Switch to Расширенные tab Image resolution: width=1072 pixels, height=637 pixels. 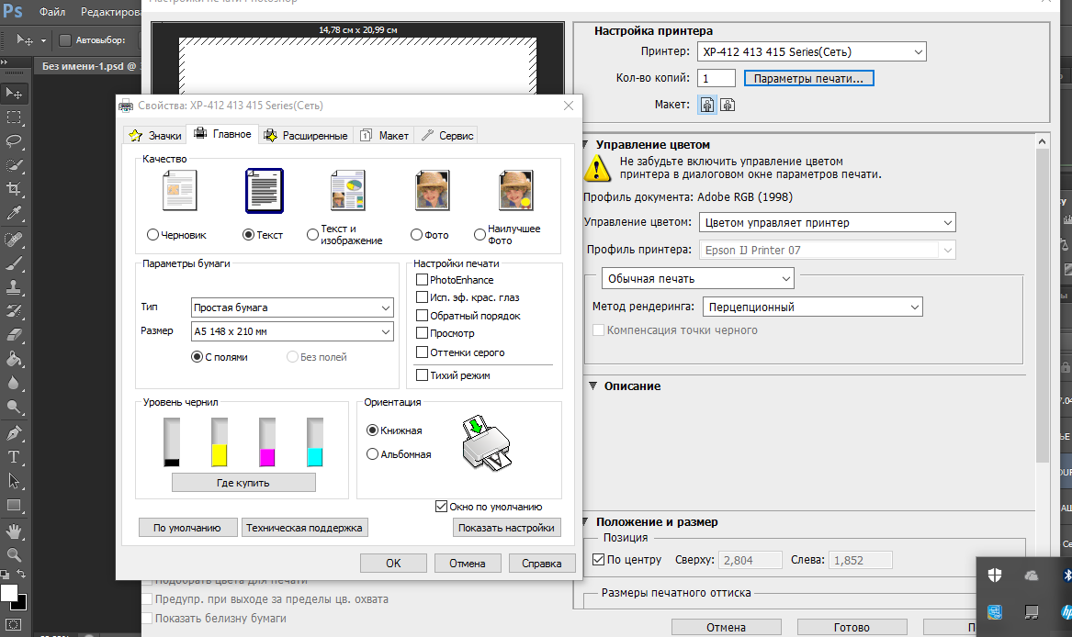click(306, 135)
